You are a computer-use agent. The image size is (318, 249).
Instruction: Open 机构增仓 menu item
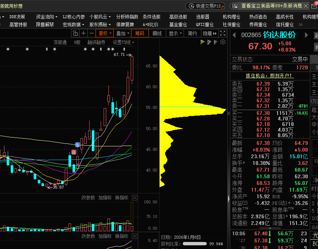[231, 17]
